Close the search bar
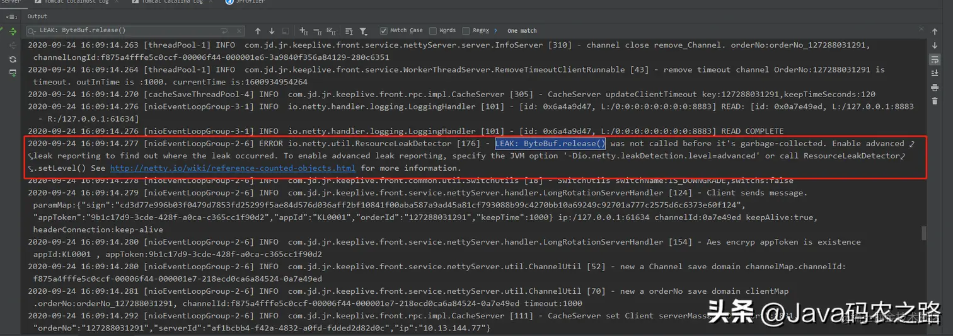Viewport: 953px width, 336px height. pyautogui.click(x=920, y=30)
